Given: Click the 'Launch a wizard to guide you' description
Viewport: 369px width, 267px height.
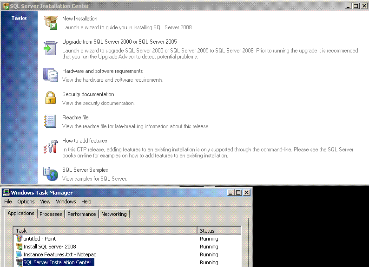Looking at the screenshot, I should [127, 27].
